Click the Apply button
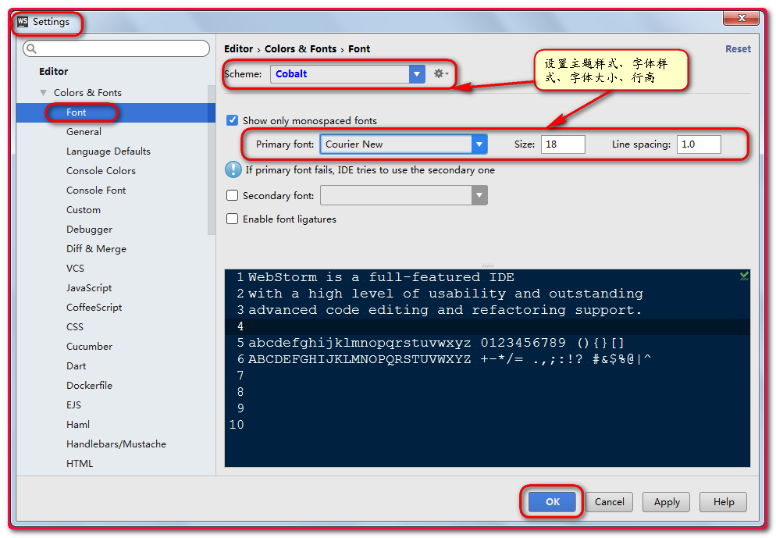 (x=667, y=502)
